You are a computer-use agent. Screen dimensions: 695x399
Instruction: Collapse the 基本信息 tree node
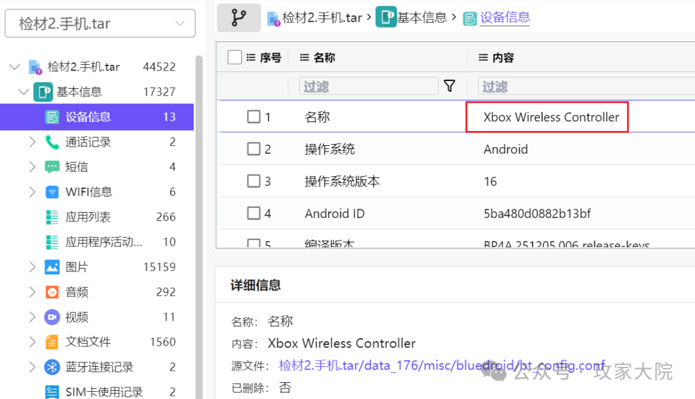tap(24, 92)
